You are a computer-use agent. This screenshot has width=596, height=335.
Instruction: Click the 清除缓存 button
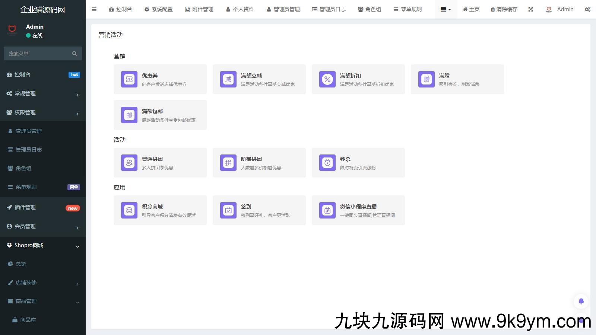tap(504, 9)
